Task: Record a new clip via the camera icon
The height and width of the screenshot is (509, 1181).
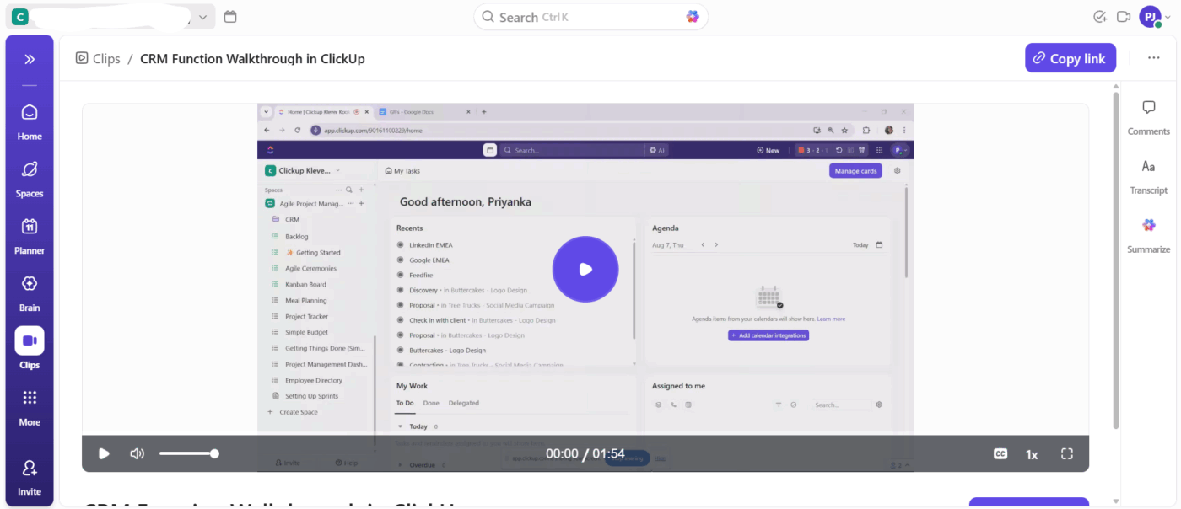Action: [x=1123, y=16]
